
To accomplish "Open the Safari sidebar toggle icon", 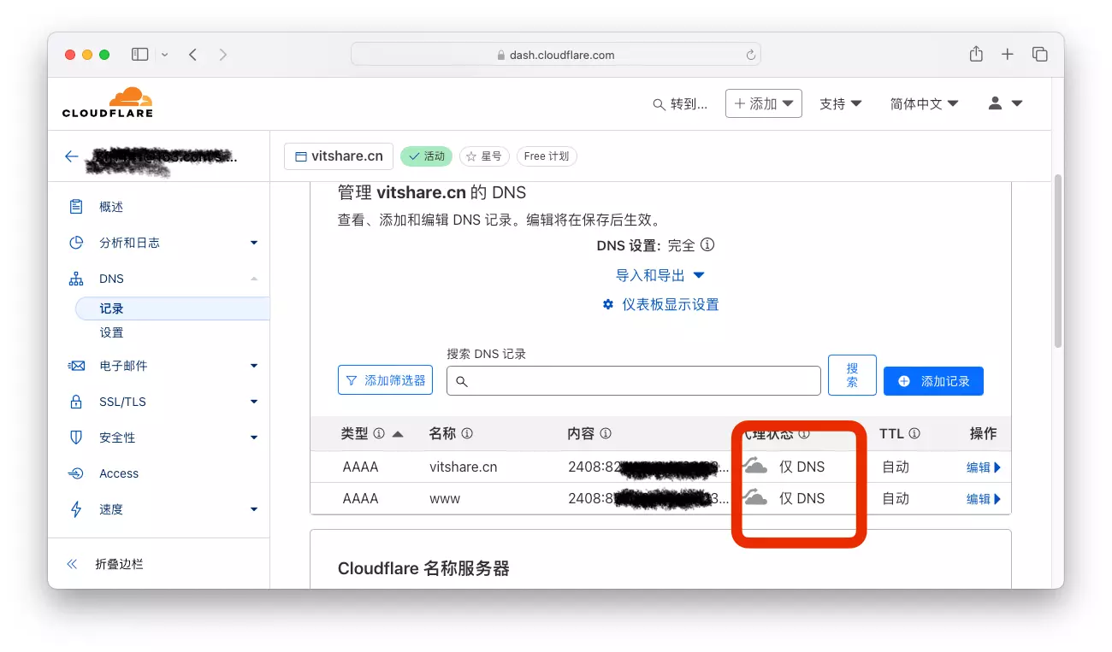I will pyautogui.click(x=139, y=55).
